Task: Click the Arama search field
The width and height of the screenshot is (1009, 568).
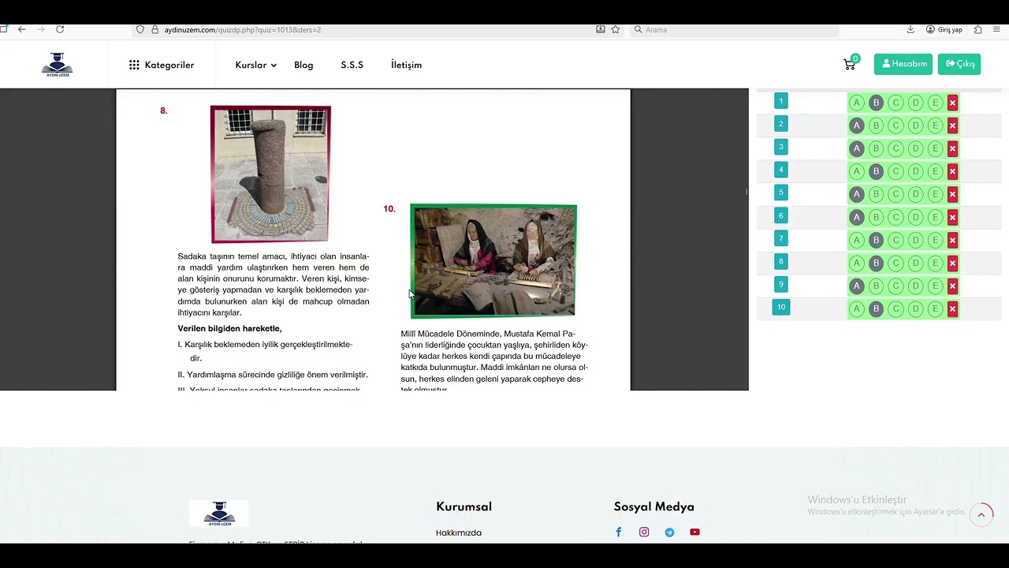Action: tap(733, 30)
